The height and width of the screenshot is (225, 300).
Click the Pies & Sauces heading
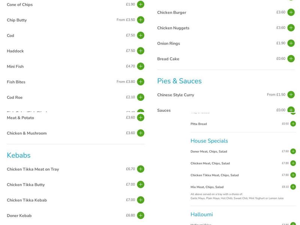coord(179,81)
